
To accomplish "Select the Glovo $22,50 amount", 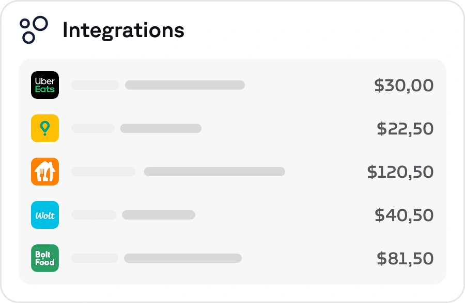I will [404, 128].
